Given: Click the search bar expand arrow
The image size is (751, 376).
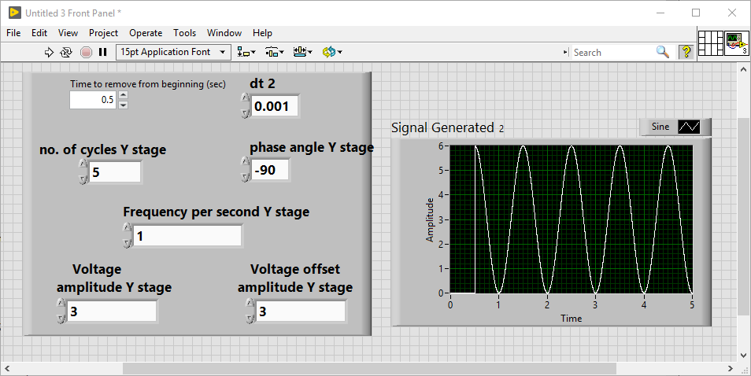Looking at the screenshot, I should [x=566, y=52].
